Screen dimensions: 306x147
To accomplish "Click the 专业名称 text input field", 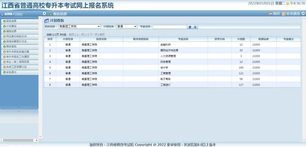I will click(x=169, y=27).
